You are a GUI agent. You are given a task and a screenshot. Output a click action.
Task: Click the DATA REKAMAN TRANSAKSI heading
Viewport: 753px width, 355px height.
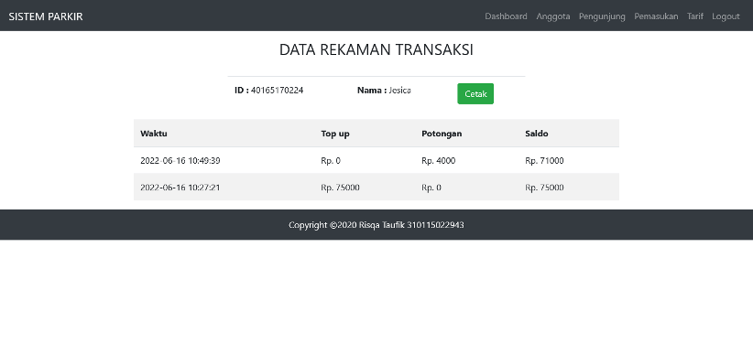point(376,49)
